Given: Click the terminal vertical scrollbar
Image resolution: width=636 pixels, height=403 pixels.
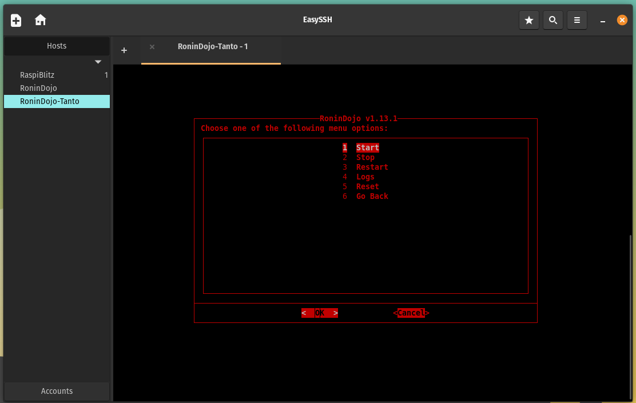Looking at the screenshot, I should click(x=630, y=316).
